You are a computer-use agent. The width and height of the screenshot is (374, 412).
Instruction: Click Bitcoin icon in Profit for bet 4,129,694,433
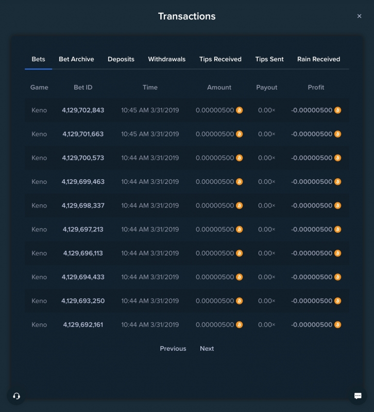tap(338, 277)
